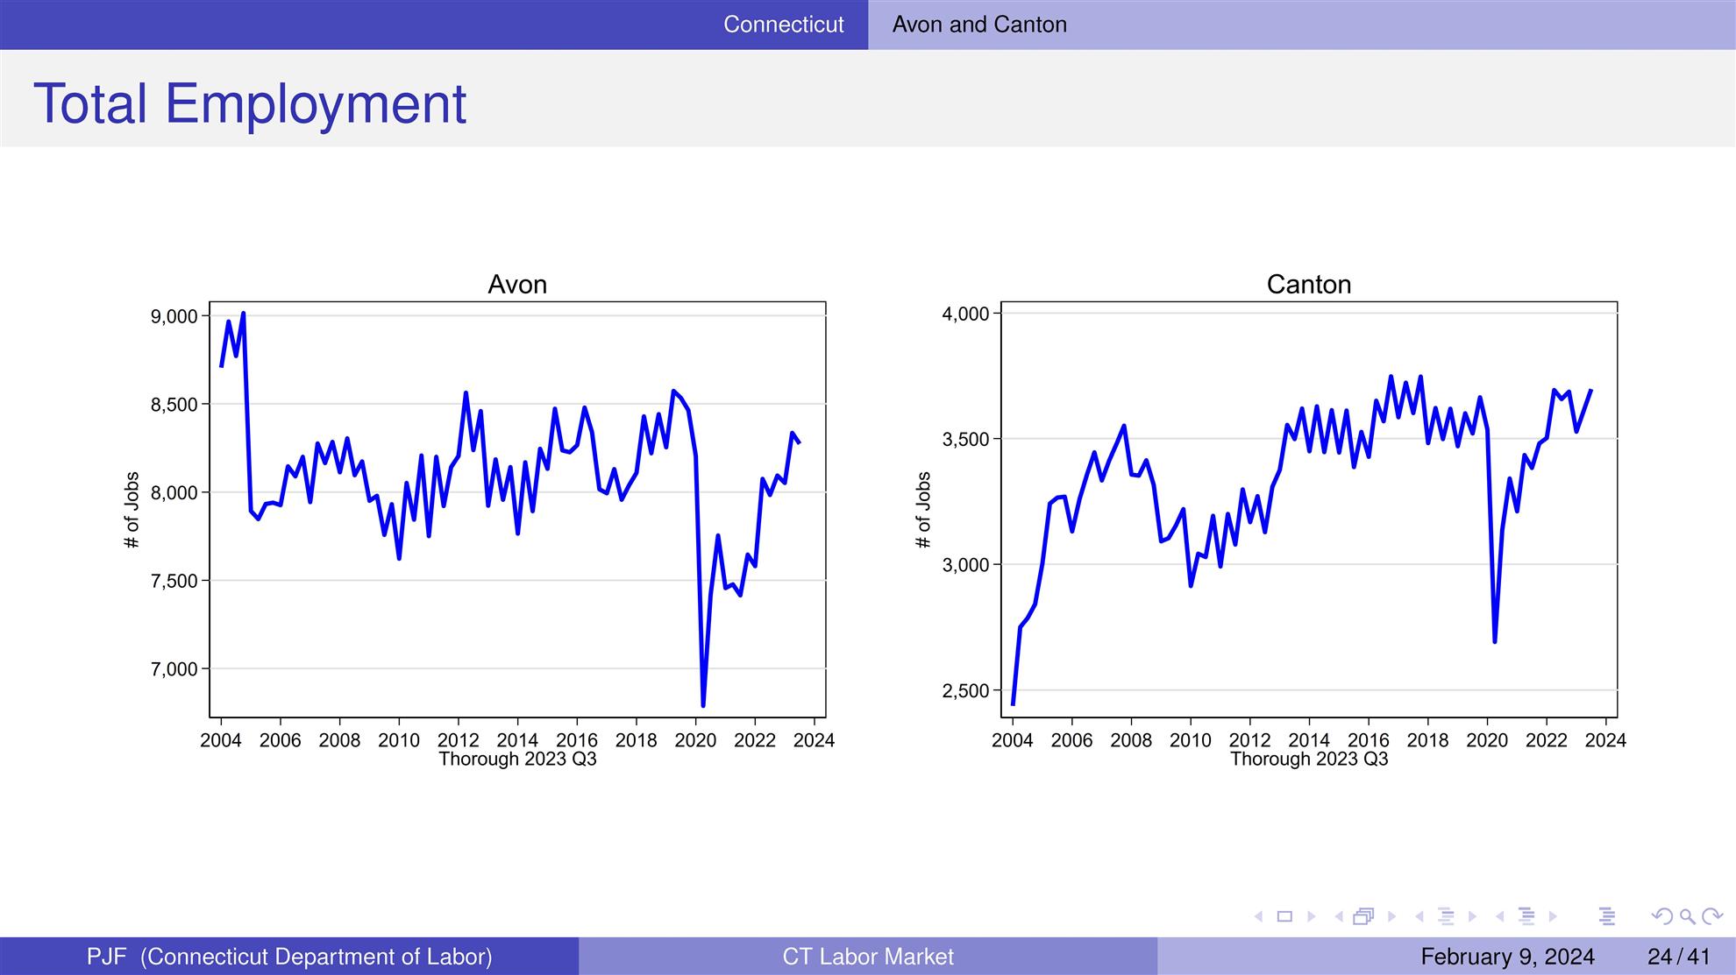The height and width of the screenshot is (975, 1736).
Task: Click the Avon chart's # of Jobs label
Action: [132, 510]
